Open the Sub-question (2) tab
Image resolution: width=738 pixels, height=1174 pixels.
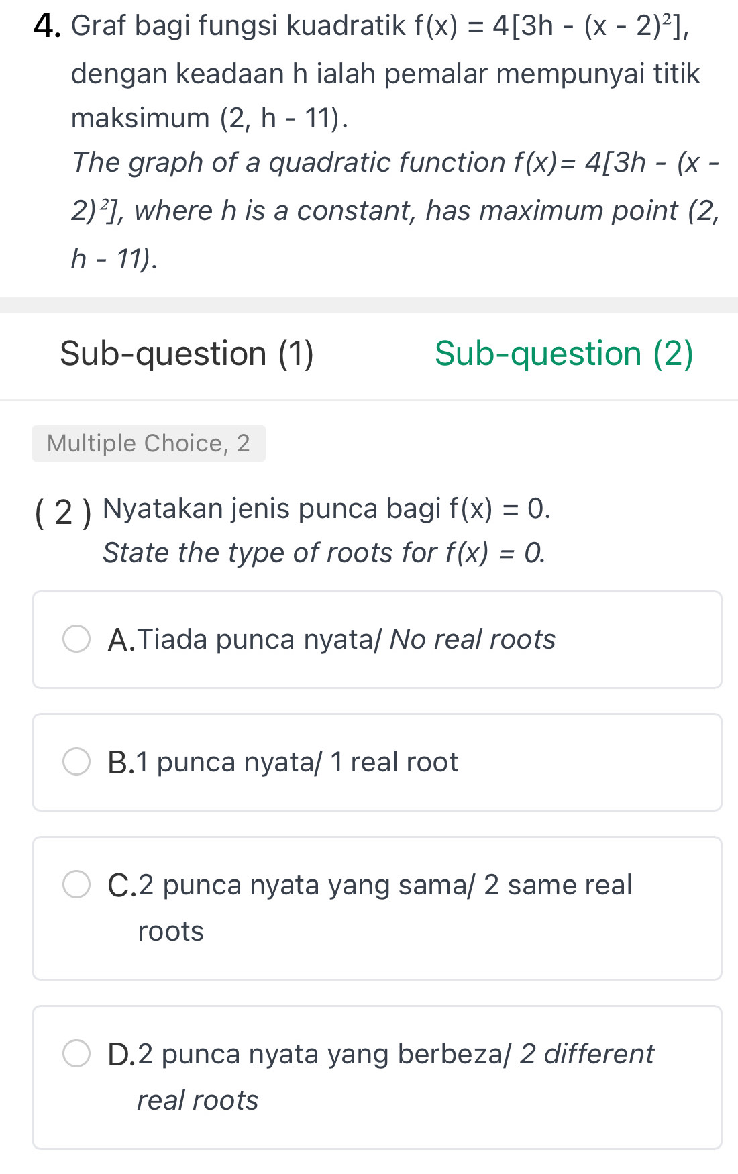pyautogui.click(x=564, y=354)
